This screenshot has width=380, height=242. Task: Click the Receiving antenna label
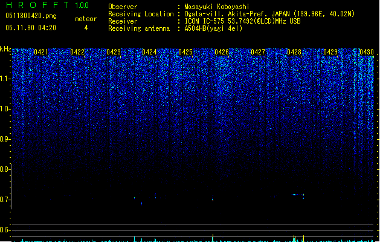(139, 28)
